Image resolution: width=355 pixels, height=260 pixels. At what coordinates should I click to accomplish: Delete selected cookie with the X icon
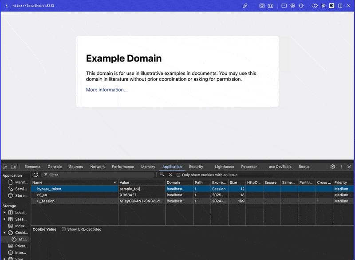170,175
